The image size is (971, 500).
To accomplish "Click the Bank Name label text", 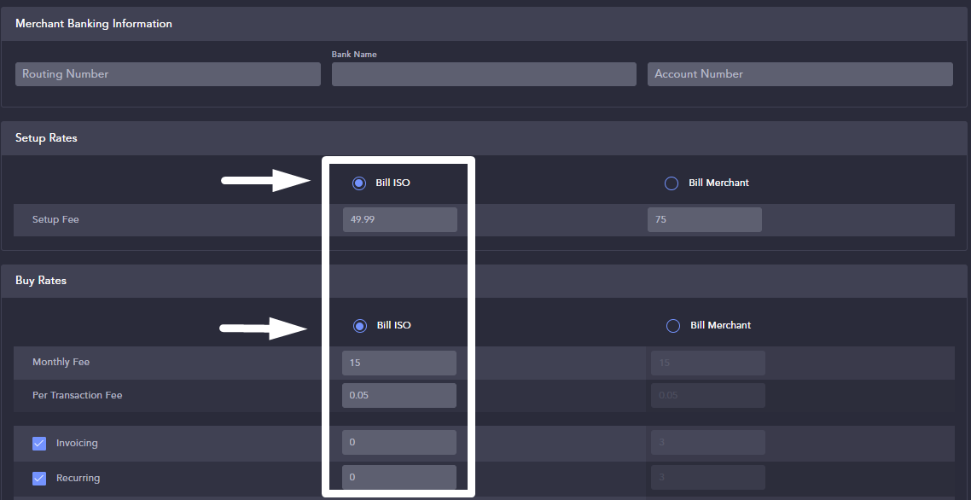I will pos(354,55).
